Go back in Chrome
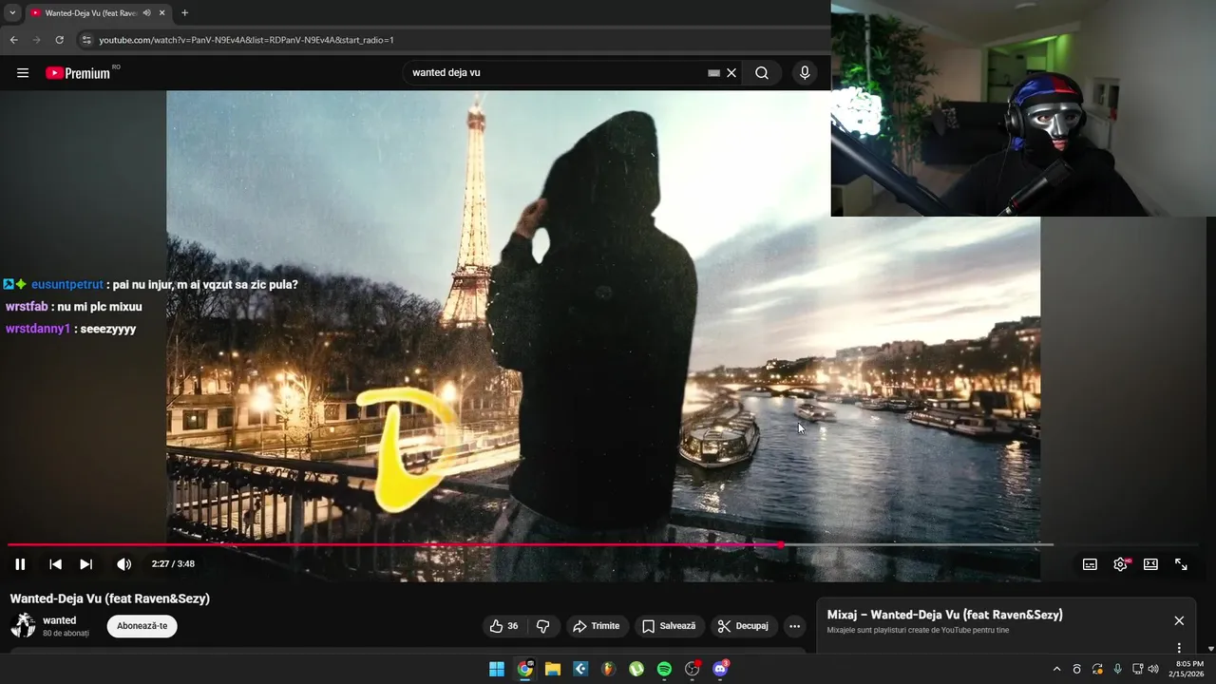Screen dimensions: 1216x684 tap(13, 40)
